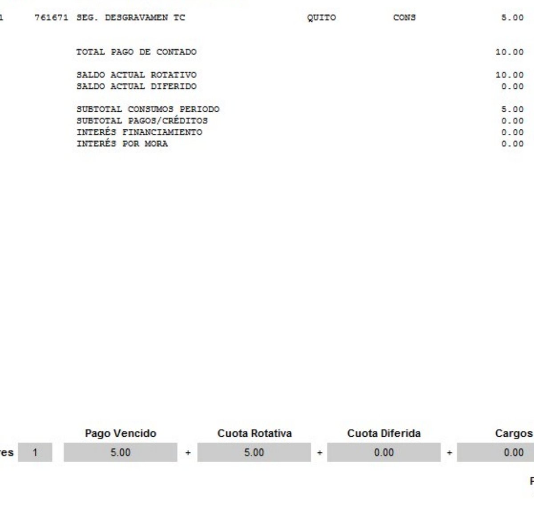
Task: Click the Cuota Diferida heading
Action: [384, 433]
